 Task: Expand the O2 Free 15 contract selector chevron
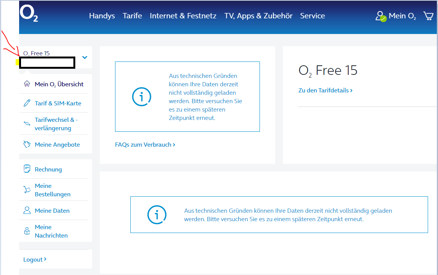[84, 58]
